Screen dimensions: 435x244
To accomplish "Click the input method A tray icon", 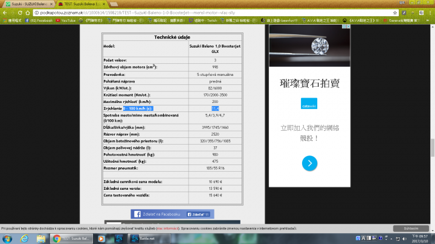I will [x=363, y=238].
